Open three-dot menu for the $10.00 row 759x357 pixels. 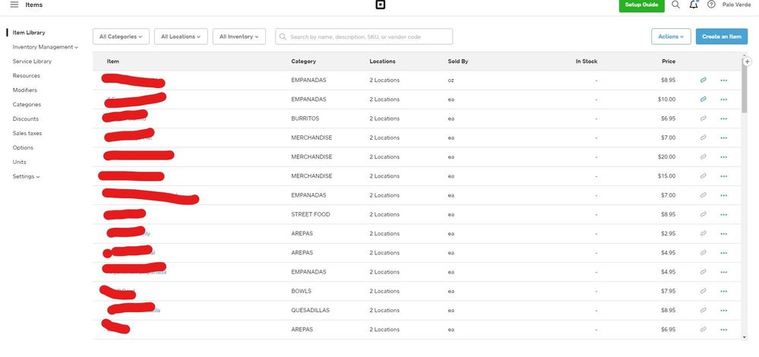coord(723,100)
